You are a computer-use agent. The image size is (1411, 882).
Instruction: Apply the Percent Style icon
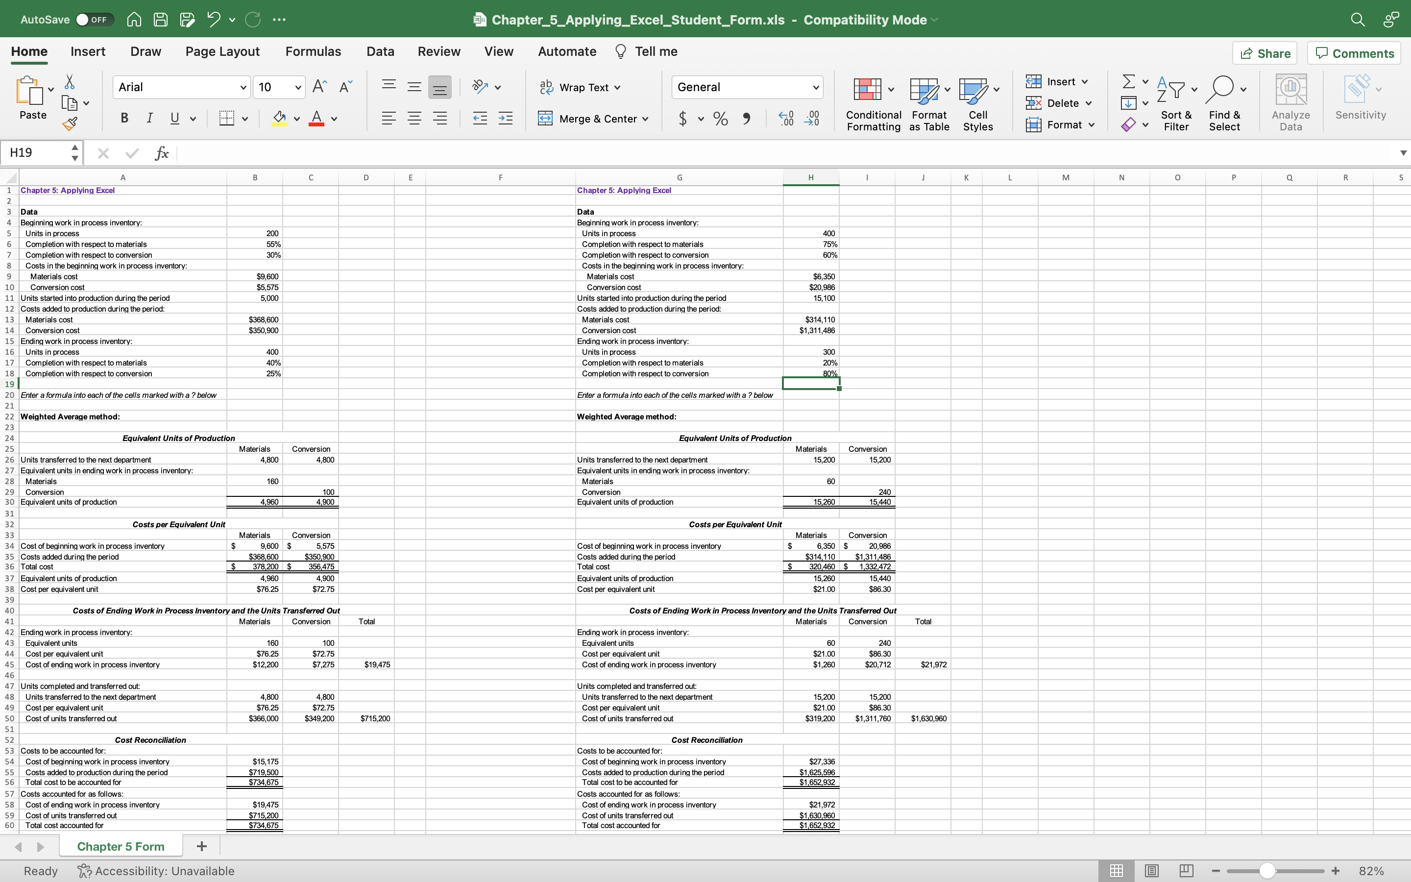tap(720, 119)
